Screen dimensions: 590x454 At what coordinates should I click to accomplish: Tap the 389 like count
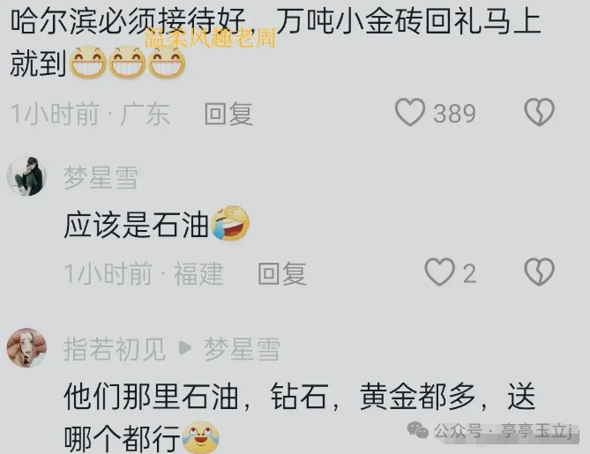pyautogui.click(x=454, y=113)
